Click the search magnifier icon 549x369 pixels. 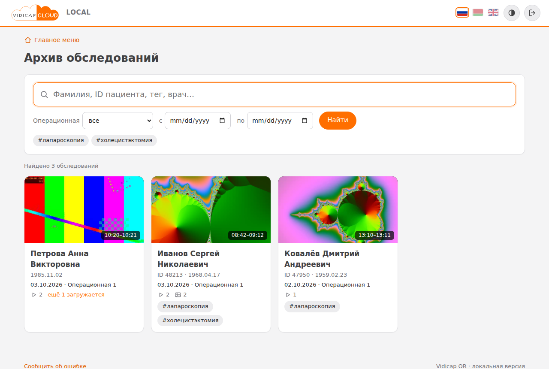(44, 94)
